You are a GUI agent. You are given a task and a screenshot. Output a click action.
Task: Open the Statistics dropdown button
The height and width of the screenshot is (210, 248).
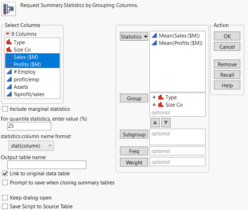tap(134, 36)
